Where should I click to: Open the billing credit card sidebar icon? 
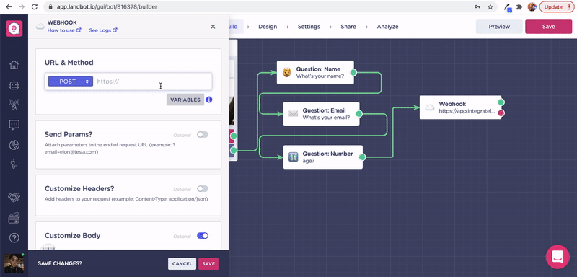(x=14, y=218)
